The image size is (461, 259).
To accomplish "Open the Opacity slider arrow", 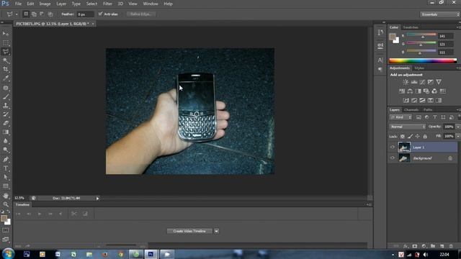I will pos(458,127).
